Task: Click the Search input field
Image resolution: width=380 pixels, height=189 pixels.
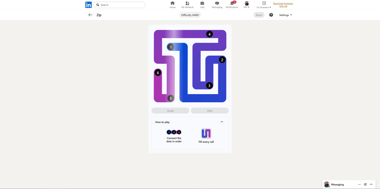Action: 119,5
